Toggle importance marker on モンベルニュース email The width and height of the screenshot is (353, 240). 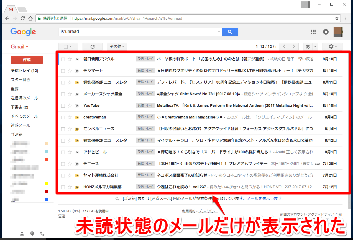pos(77,129)
